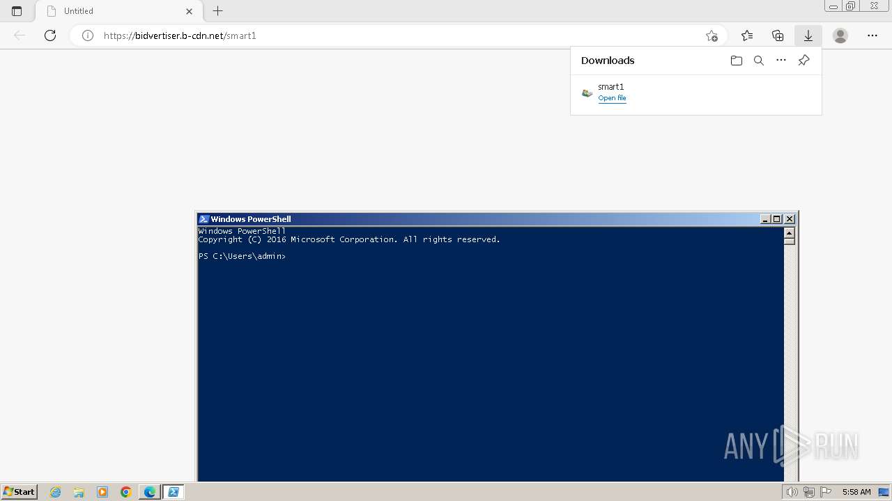This screenshot has height=501, width=892.
Task: Open the Collections icon
Action: point(778,35)
